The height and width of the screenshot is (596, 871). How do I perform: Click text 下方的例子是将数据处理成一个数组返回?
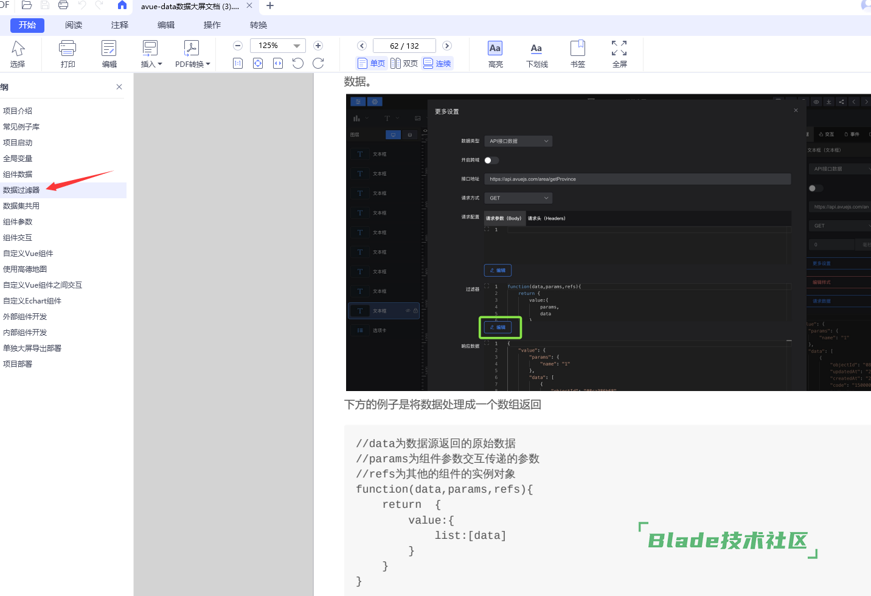[443, 404]
